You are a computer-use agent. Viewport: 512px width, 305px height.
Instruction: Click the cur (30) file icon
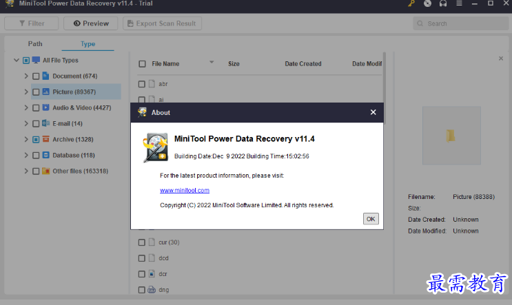pyautogui.click(x=152, y=242)
